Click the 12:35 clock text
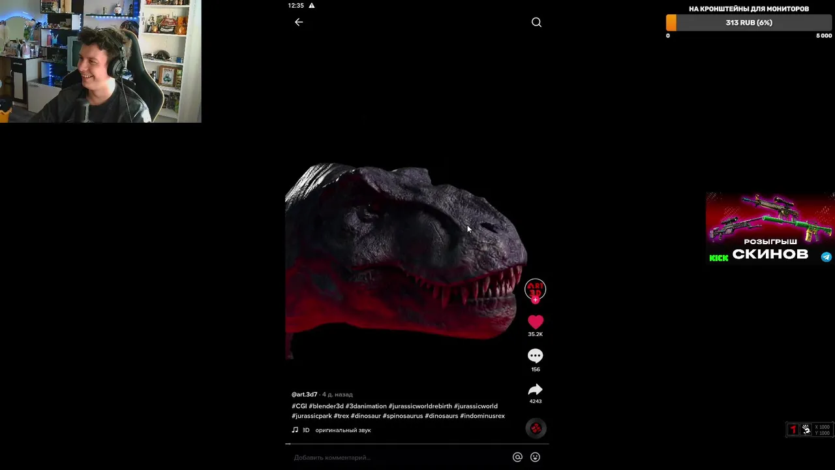Image resolution: width=835 pixels, height=470 pixels. [x=296, y=5]
